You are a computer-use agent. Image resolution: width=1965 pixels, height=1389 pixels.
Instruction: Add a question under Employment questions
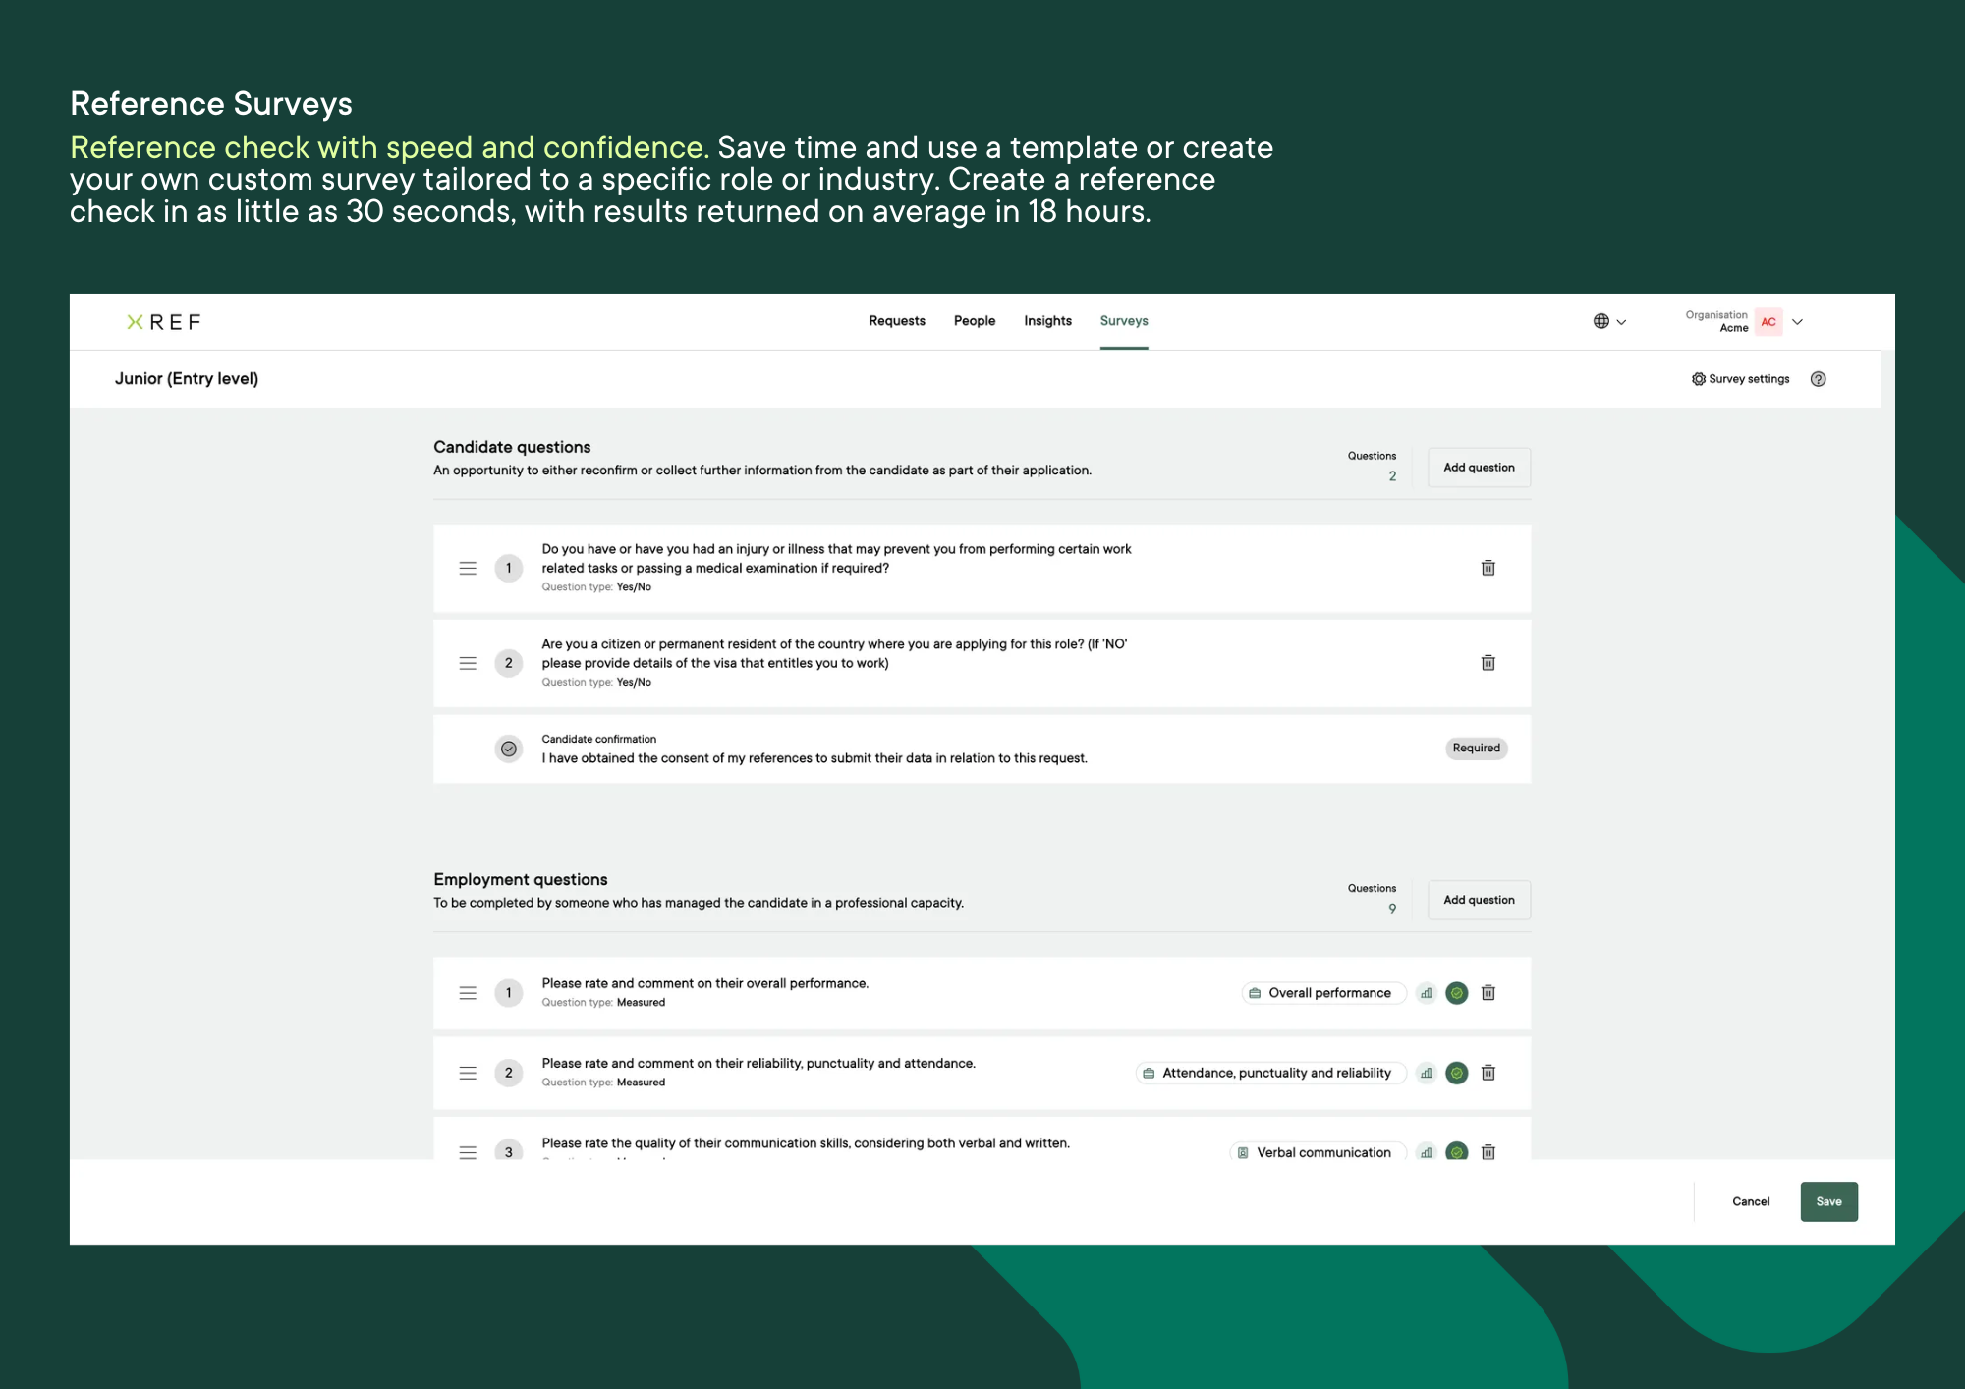pyautogui.click(x=1479, y=900)
